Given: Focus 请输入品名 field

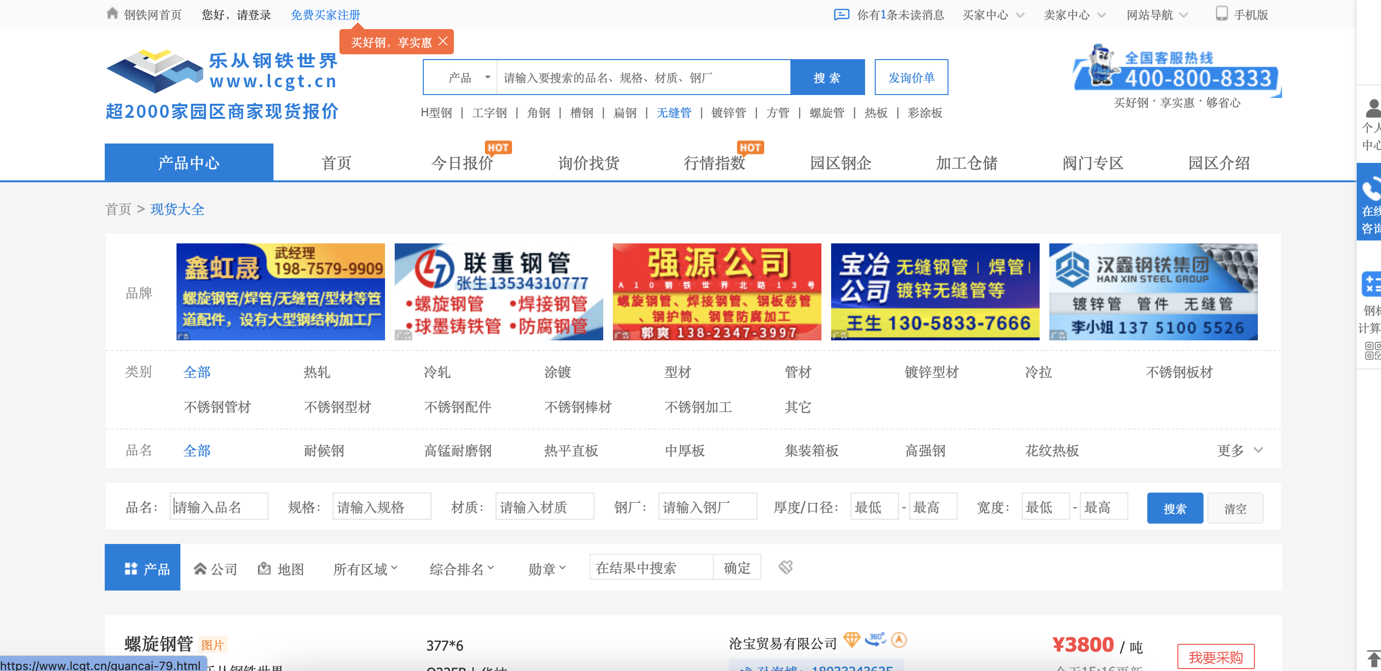Looking at the screenshot, I should pyautogui.click(x=219, y=507).
